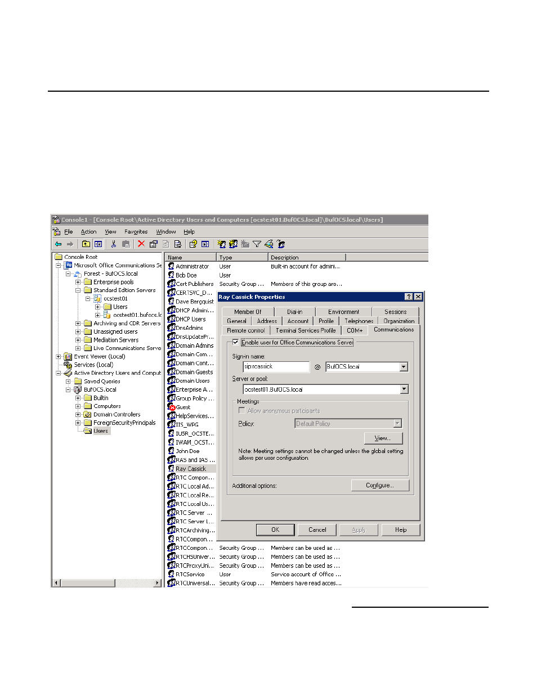This screenshot has width=537, height=695.
Task: Click the red Delete X icon
Action: tap(141, 244)
